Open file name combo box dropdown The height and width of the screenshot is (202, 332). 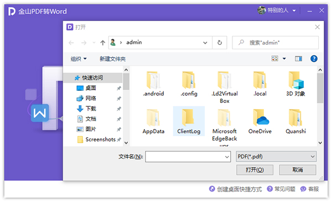(227, 157)
